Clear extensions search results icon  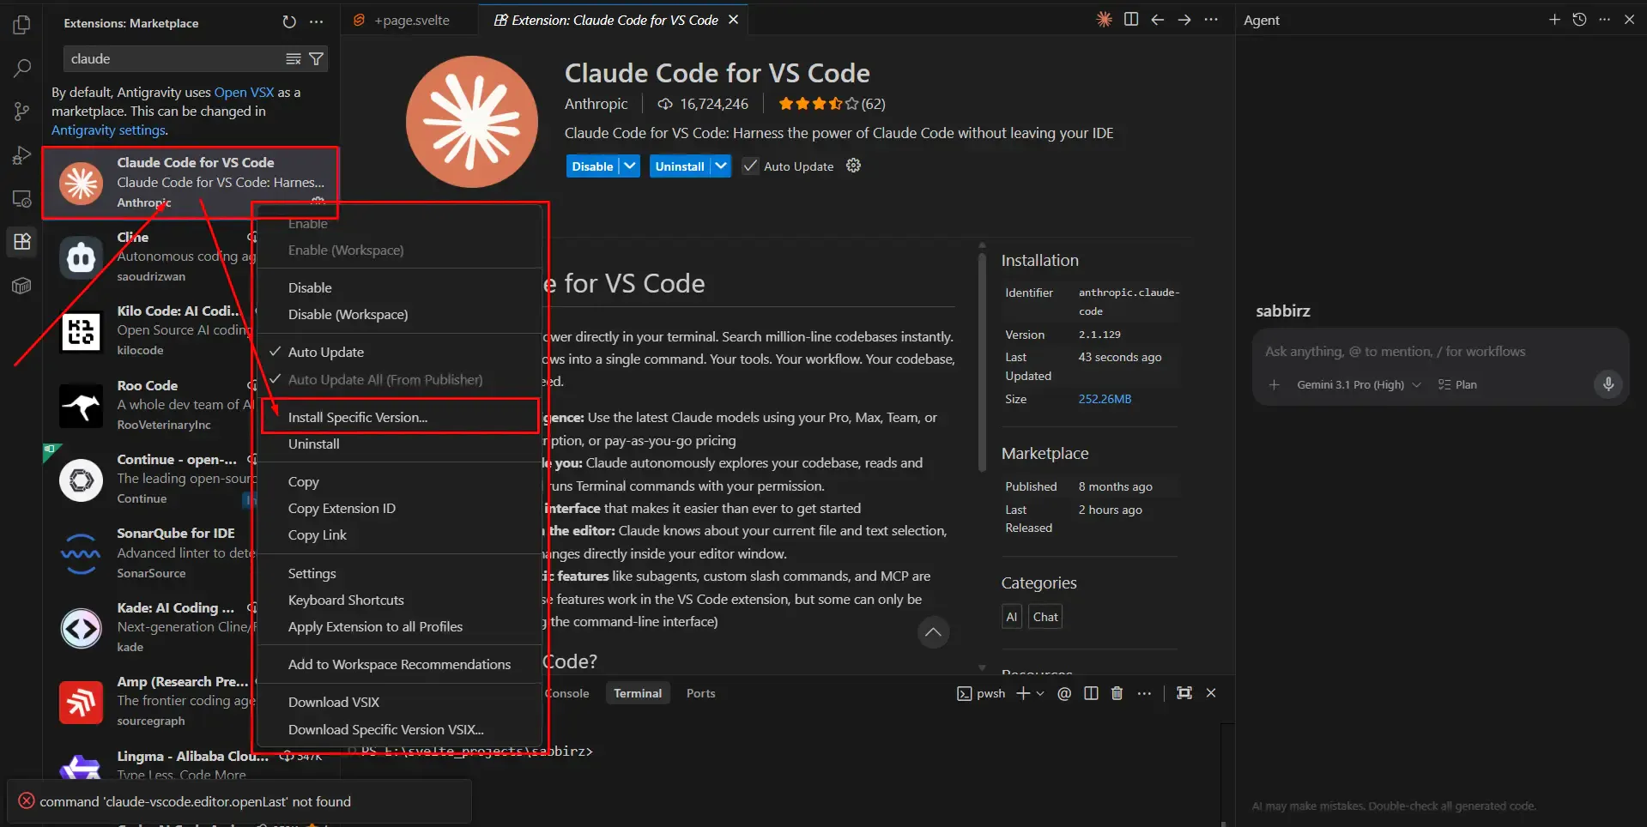click(294, 58)
